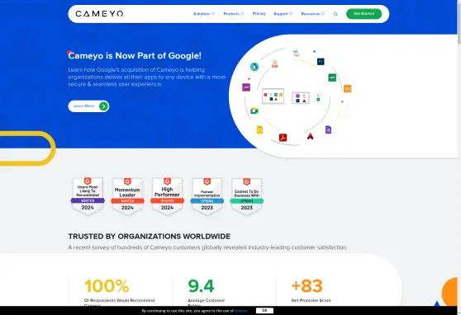461x315 pixels.
Task: Click the red AutoCAD icon
Action: coord(310,136)
